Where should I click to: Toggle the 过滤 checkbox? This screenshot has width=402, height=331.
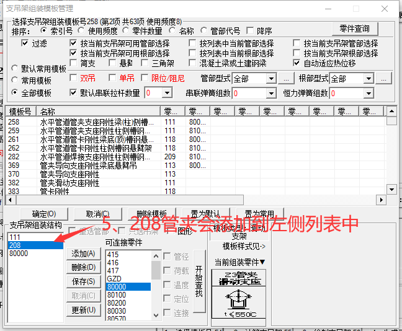[25, 43]
